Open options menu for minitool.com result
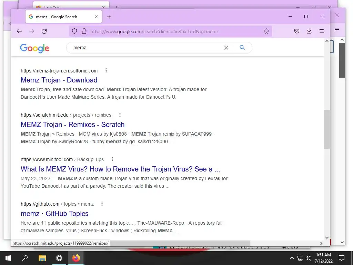Viewport: 353px width, 265px height. pyautogui.click(x=112, y=159)
